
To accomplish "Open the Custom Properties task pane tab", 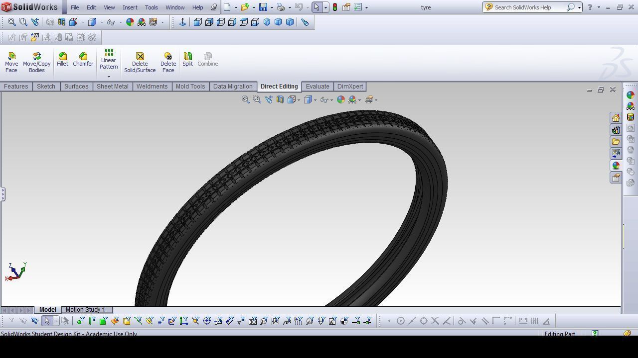I will click(616, 178).
